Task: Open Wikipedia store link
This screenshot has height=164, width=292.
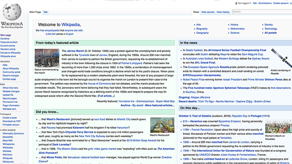Action: (8, 56)
